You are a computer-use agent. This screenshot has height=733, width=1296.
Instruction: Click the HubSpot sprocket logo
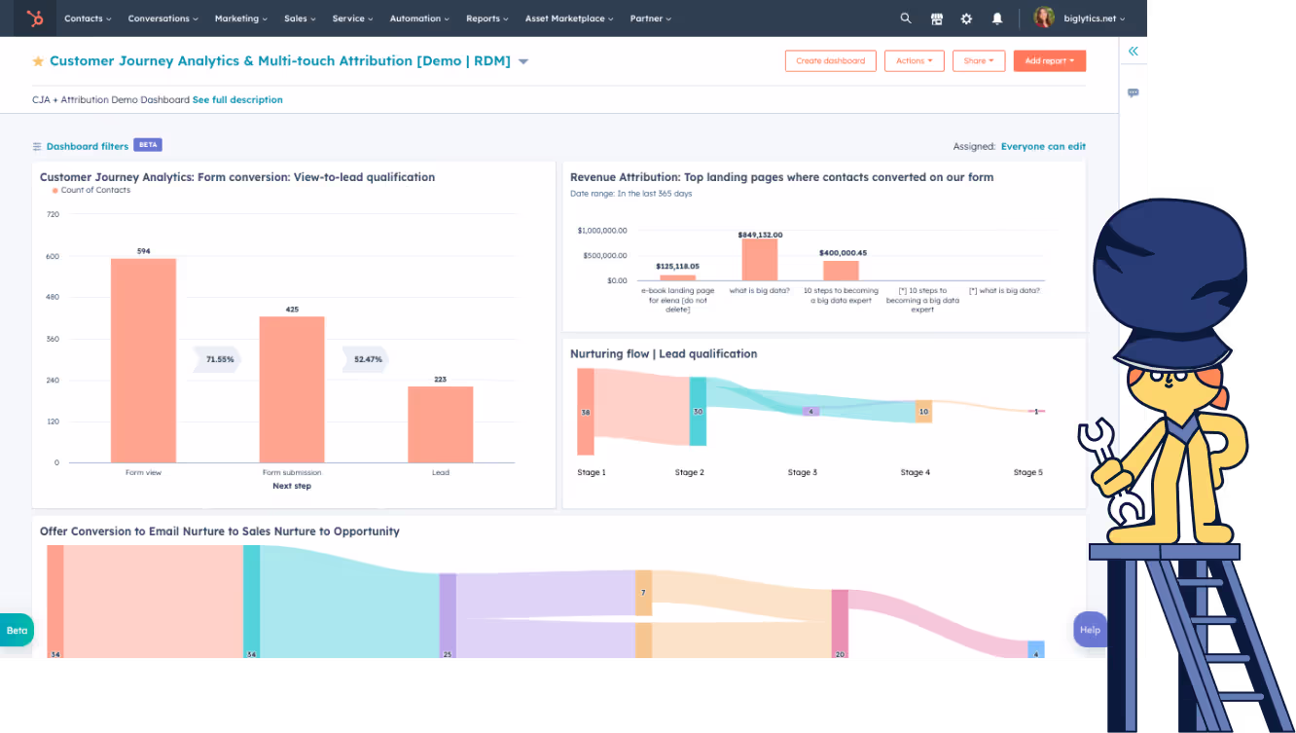click(x=36, y=18)
